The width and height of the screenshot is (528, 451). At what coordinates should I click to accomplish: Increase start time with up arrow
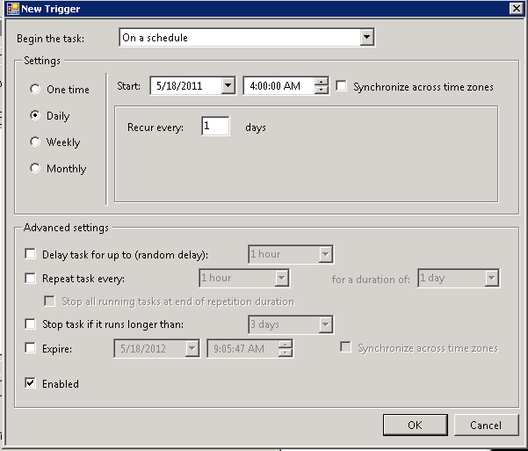322,83
